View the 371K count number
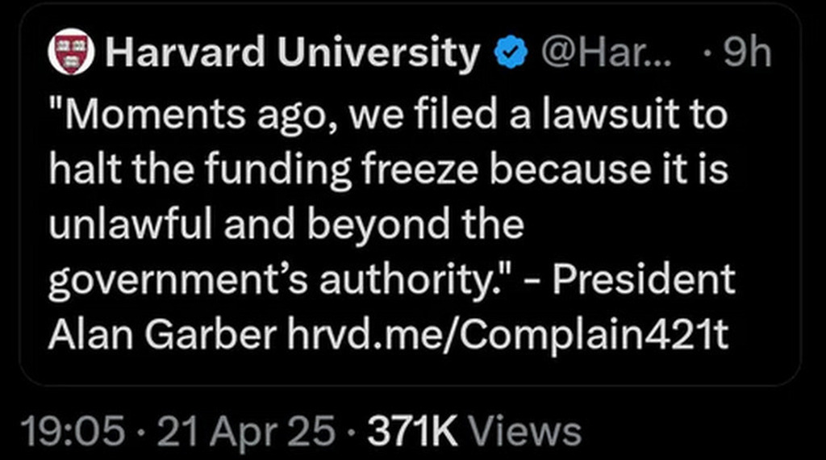The height and width of the screenshot is (460, 826). (412, 430)
